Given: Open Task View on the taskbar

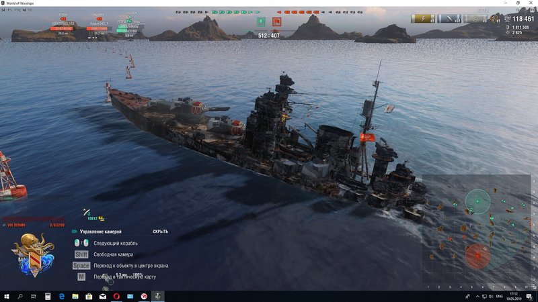Looking at the screenshot, I should 33,296.
